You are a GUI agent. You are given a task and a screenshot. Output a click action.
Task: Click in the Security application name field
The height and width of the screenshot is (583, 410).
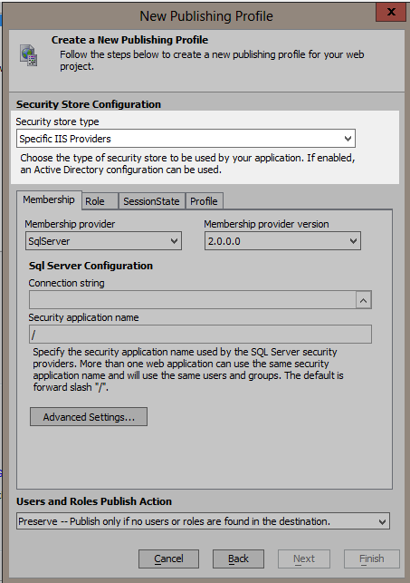(x=200, y=335)
